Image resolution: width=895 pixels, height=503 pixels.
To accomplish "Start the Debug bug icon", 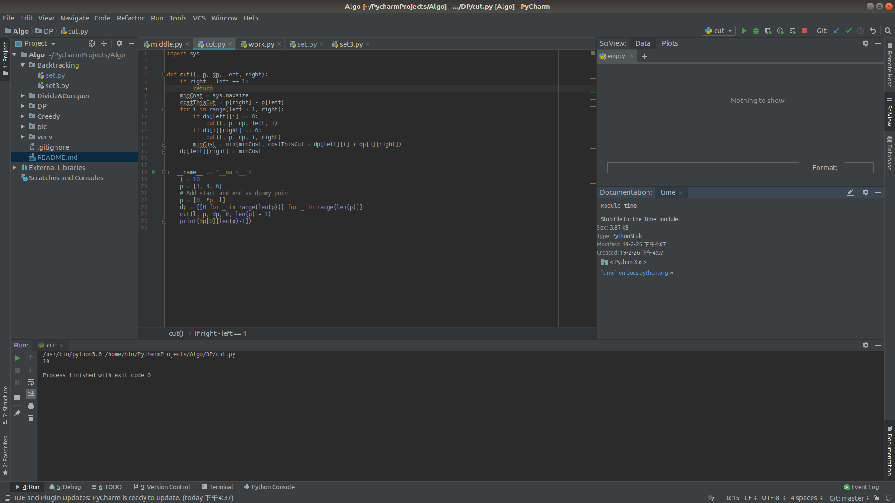I will tap(756, 31).
